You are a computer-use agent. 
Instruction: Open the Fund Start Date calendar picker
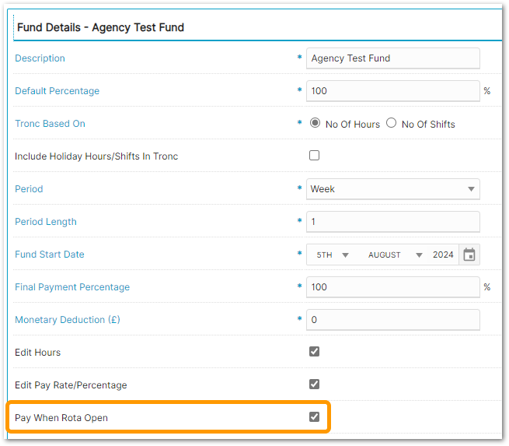coord(469,255)
